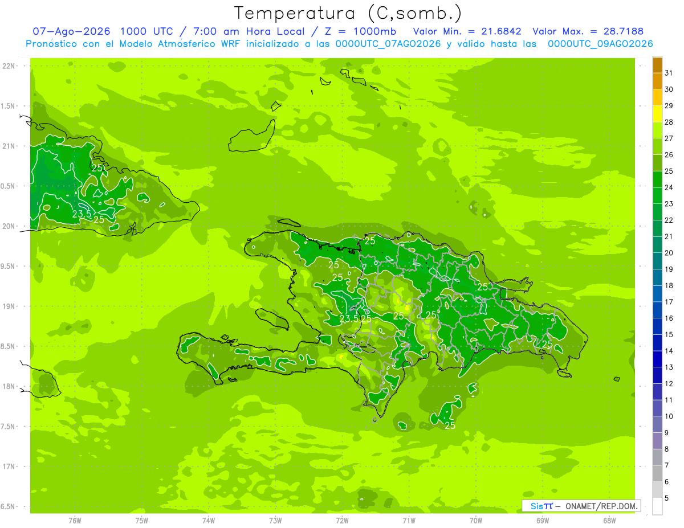This screenshot has height=528, width=684.
Task: Click the "23.5" contour label over Cuba
Action: click(82, 214)
